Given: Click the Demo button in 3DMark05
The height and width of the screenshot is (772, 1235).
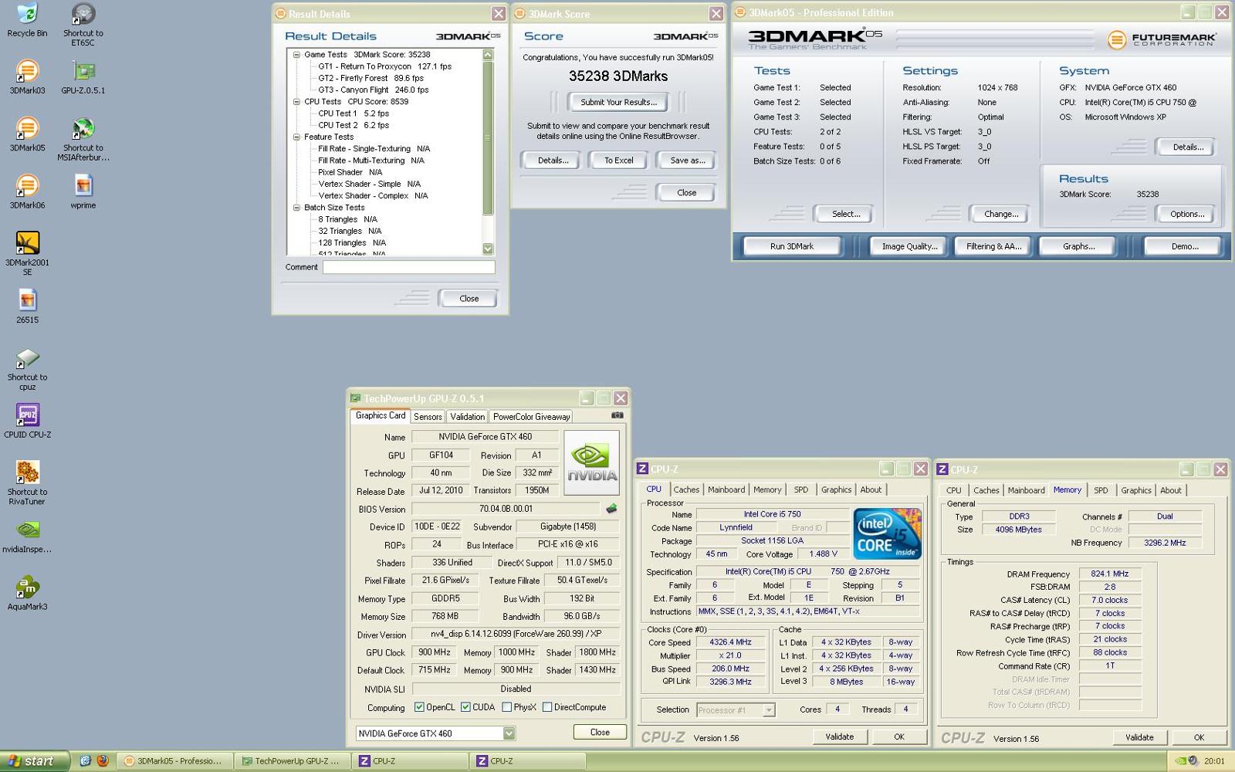Looking at the screenshot, I should (x=1184, y=246).
